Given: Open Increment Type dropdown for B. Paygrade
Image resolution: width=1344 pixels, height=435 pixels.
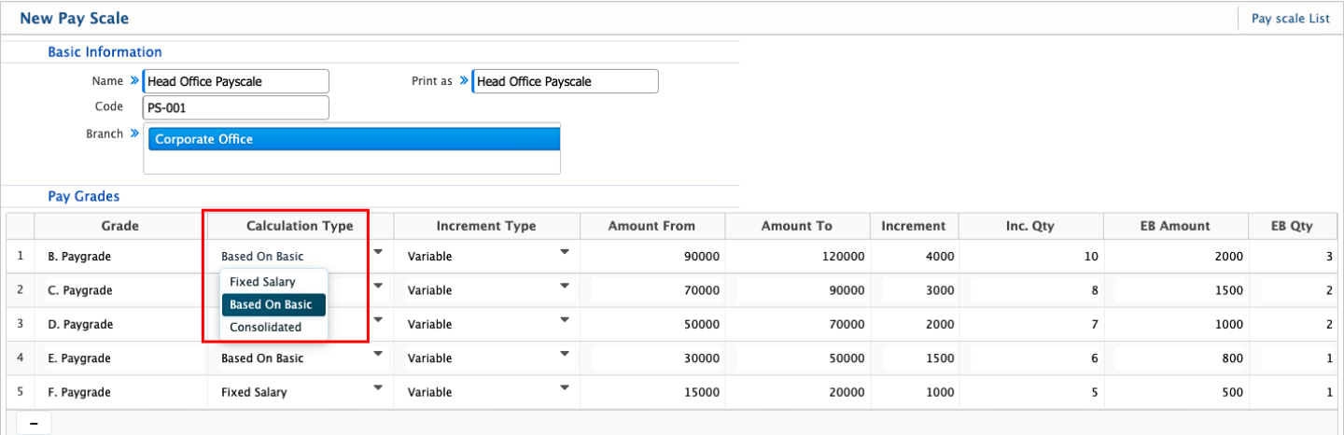Looking at the screenshot, I should [565, 253].
